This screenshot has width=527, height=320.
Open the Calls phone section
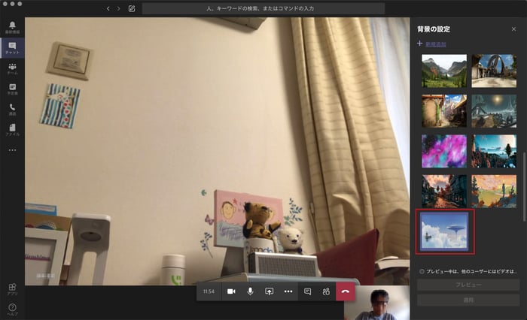pos(12,110)
